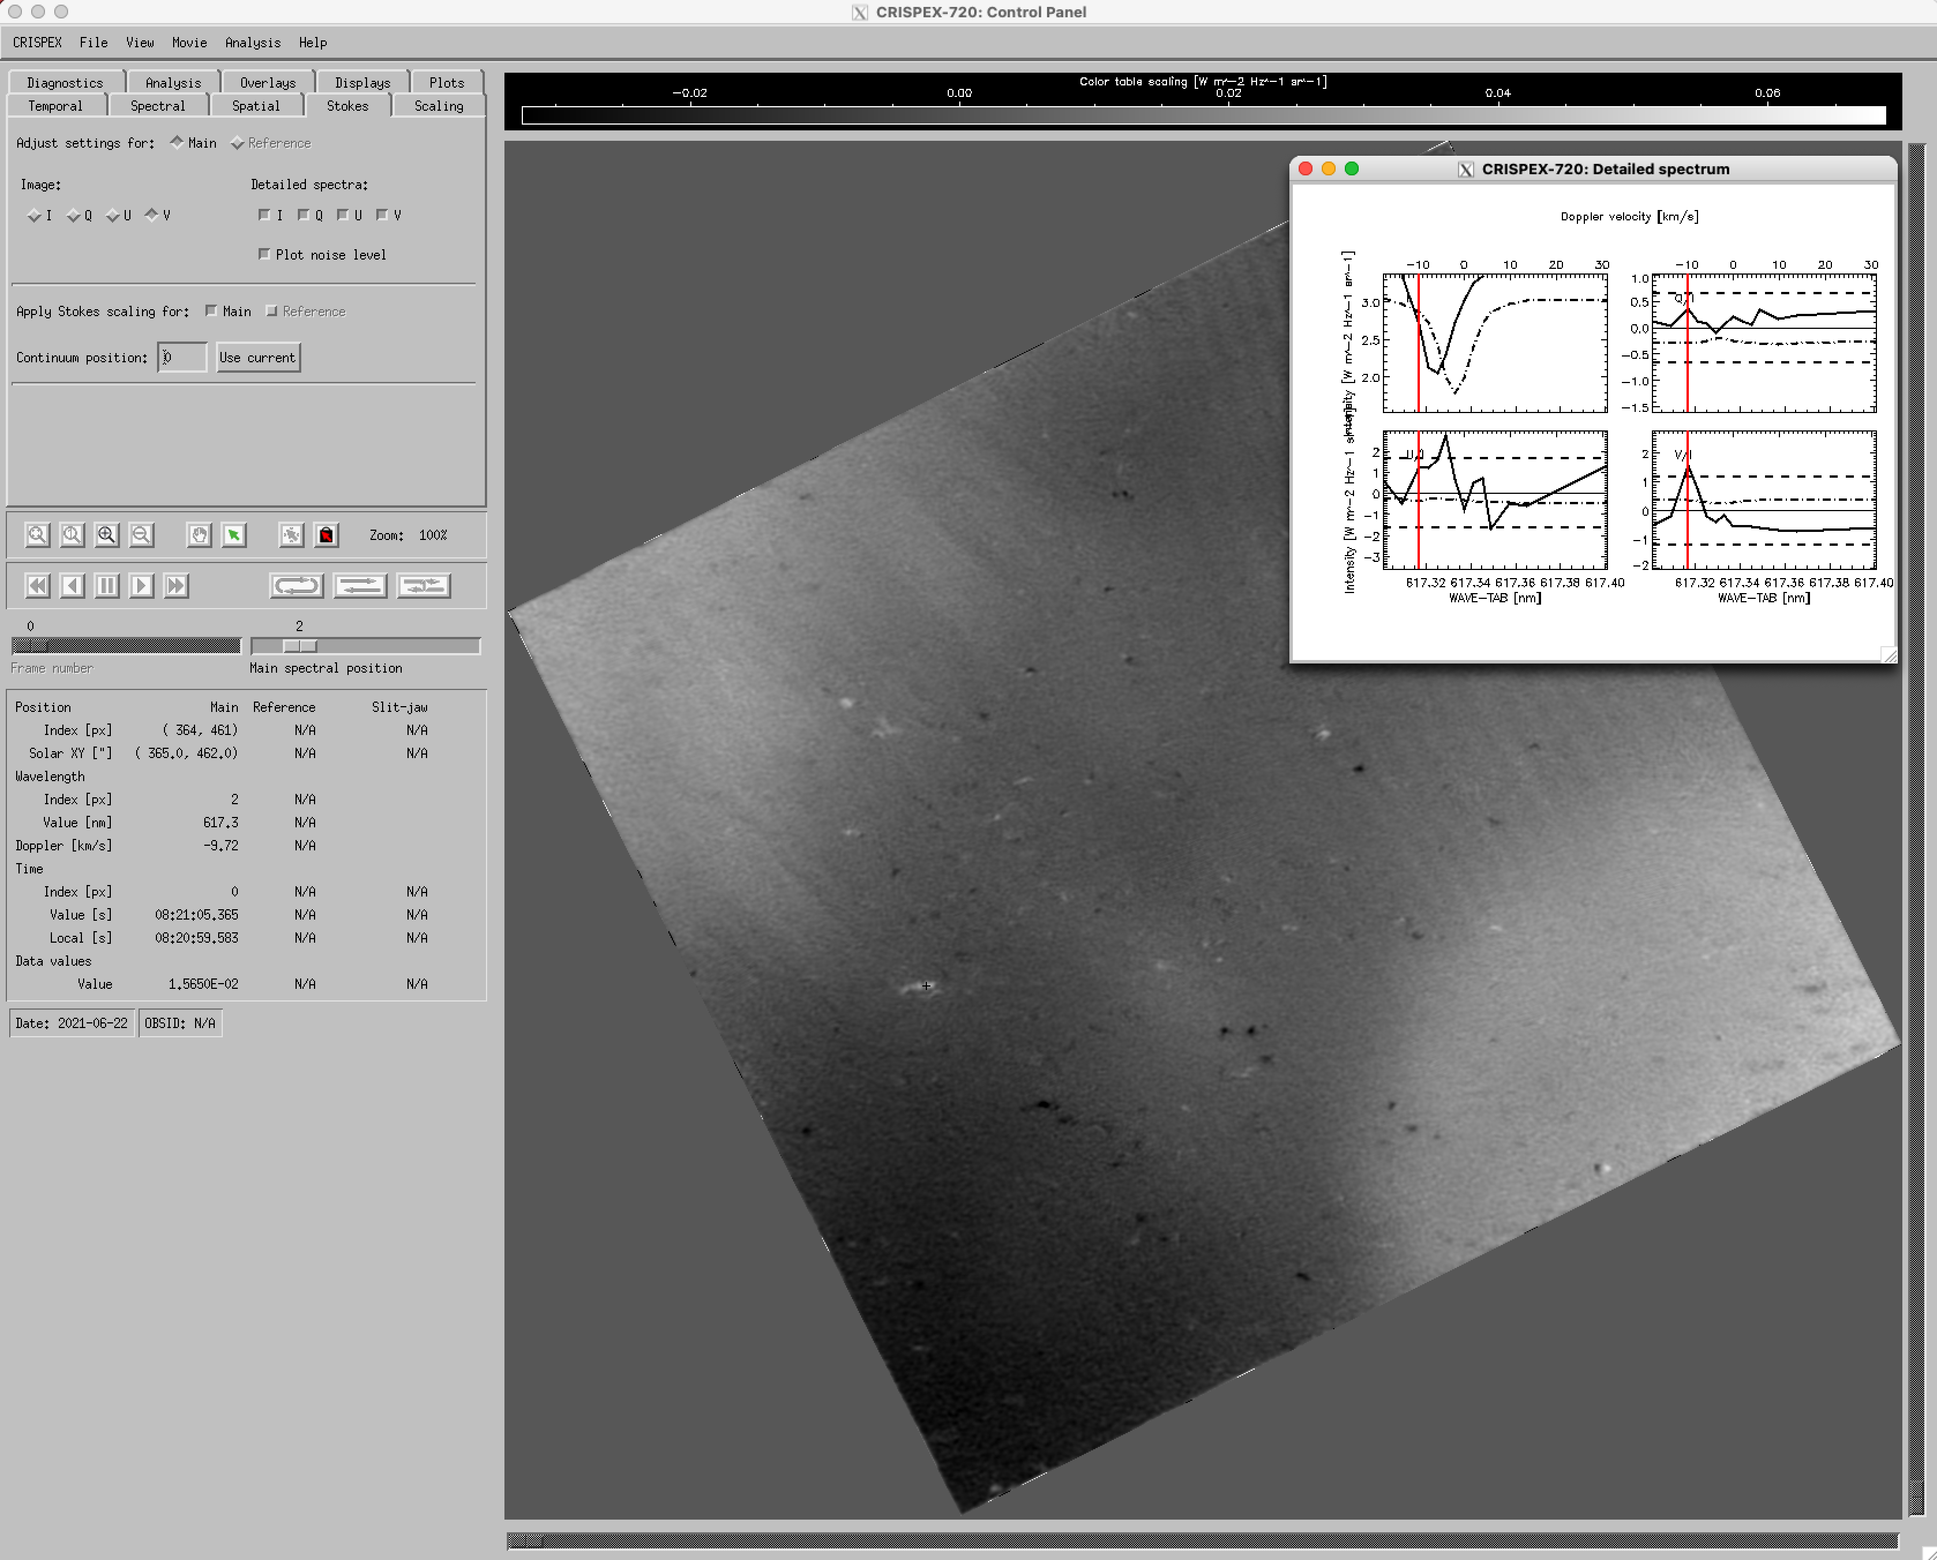The height and width of the screenshot is (1560, 1937).
Task: Click the zoom out magnifier icon
Action: point(141,535)
